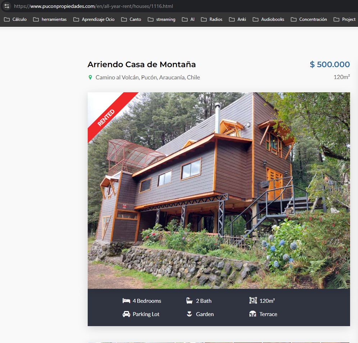Open the Canto bookmarks folder
Viewport: 358px width, 343px height.
pos(131,19)
